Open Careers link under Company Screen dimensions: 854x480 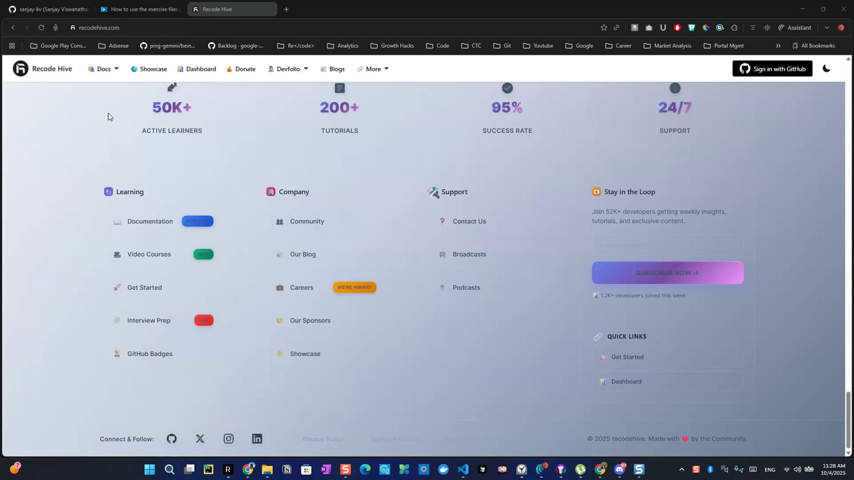[302, 287]
